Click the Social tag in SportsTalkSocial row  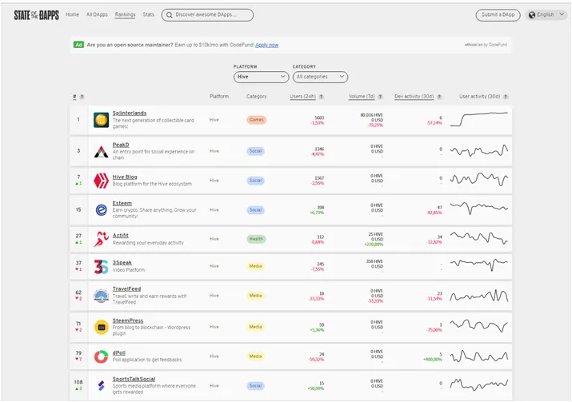pos(255,385)
